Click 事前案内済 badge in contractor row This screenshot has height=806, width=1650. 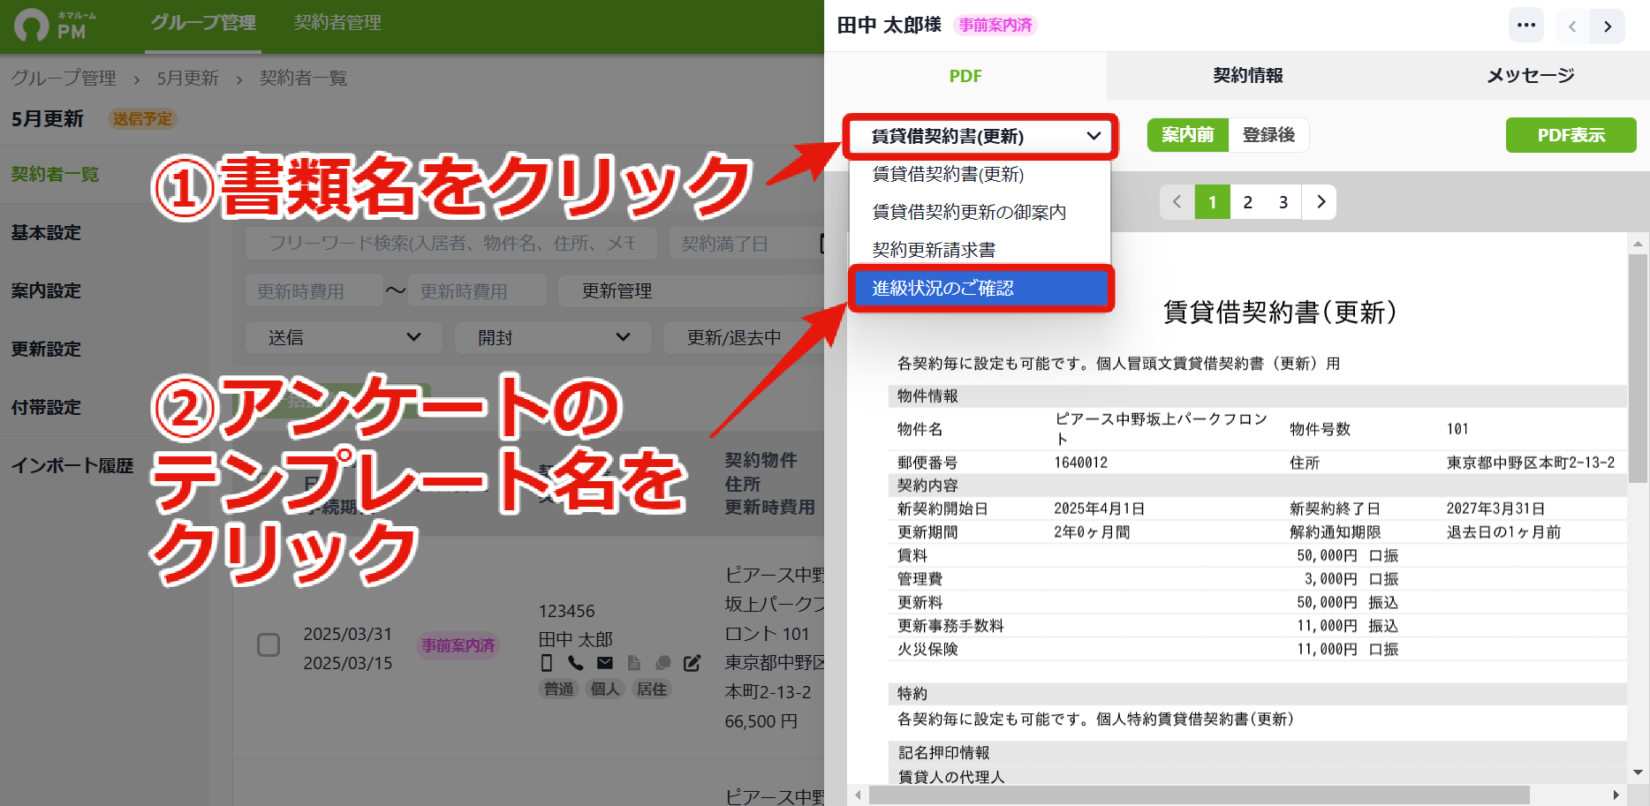pos(458,646)
